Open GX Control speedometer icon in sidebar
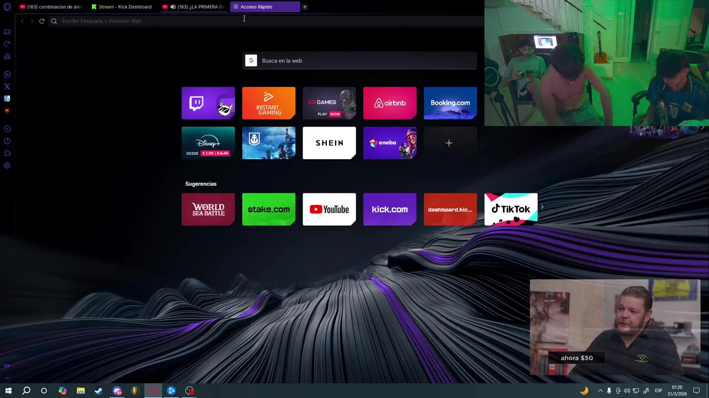 pos(7,44)
